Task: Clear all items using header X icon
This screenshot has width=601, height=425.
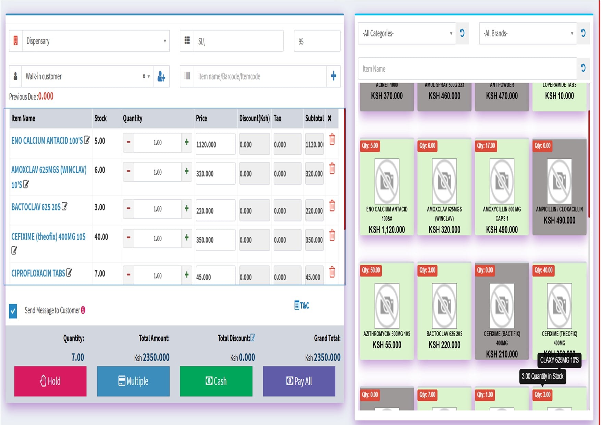Action: coord(330,118)
